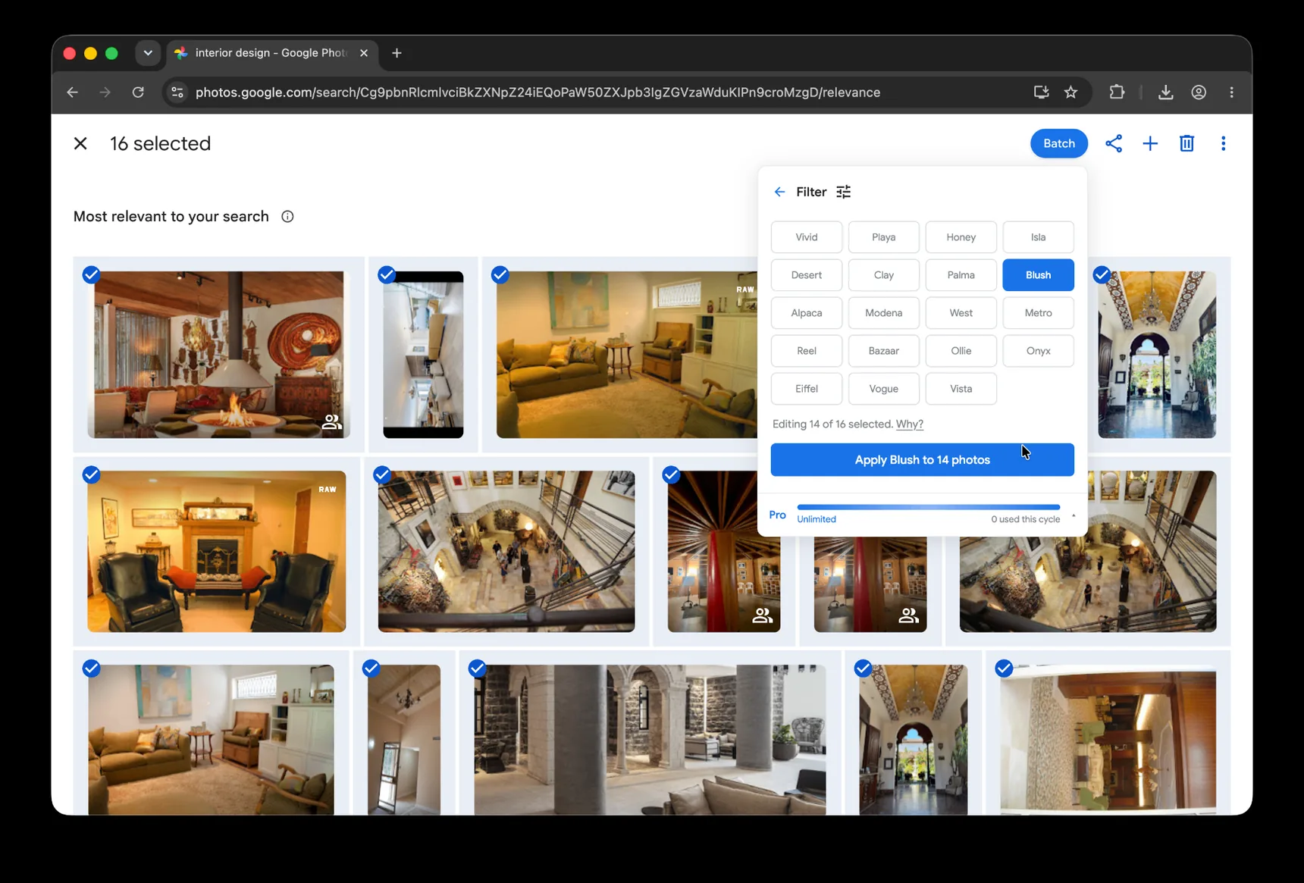Open the more options three-dot menu in Photos
The height and width of the screenshot is (883, 1304).
[1223, 143]
